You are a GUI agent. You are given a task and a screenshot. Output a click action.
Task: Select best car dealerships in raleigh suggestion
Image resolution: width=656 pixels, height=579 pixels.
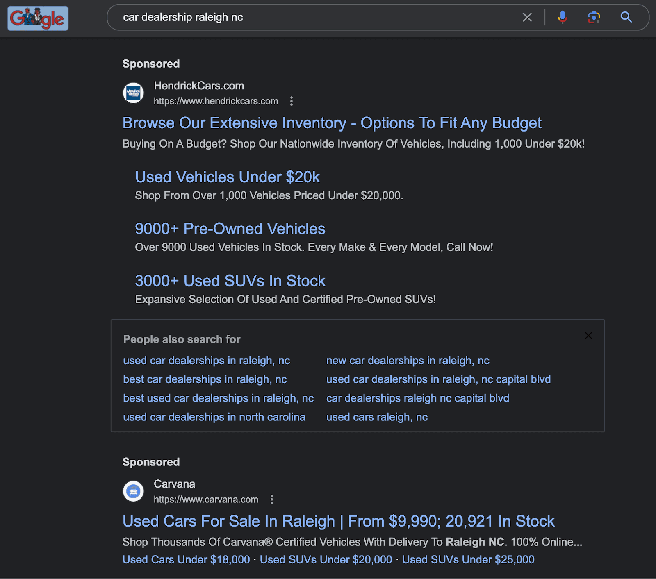point(205,379)
